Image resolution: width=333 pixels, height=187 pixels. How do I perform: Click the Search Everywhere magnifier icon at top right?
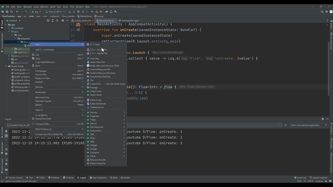[322, 11]
